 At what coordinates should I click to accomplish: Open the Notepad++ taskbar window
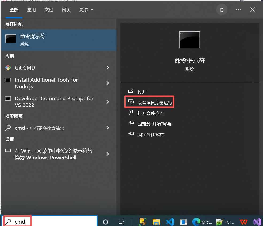point(225,222)
